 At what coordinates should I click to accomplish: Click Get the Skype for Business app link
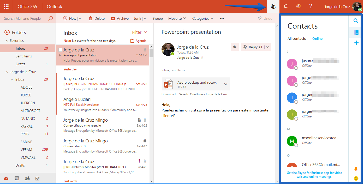(314, 175)
